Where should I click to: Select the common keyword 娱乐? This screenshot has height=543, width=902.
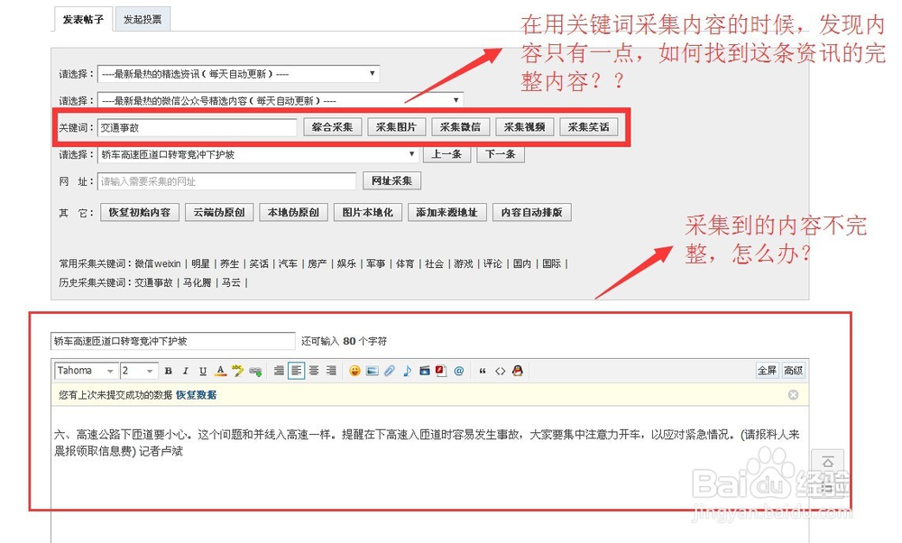[347, 263]
